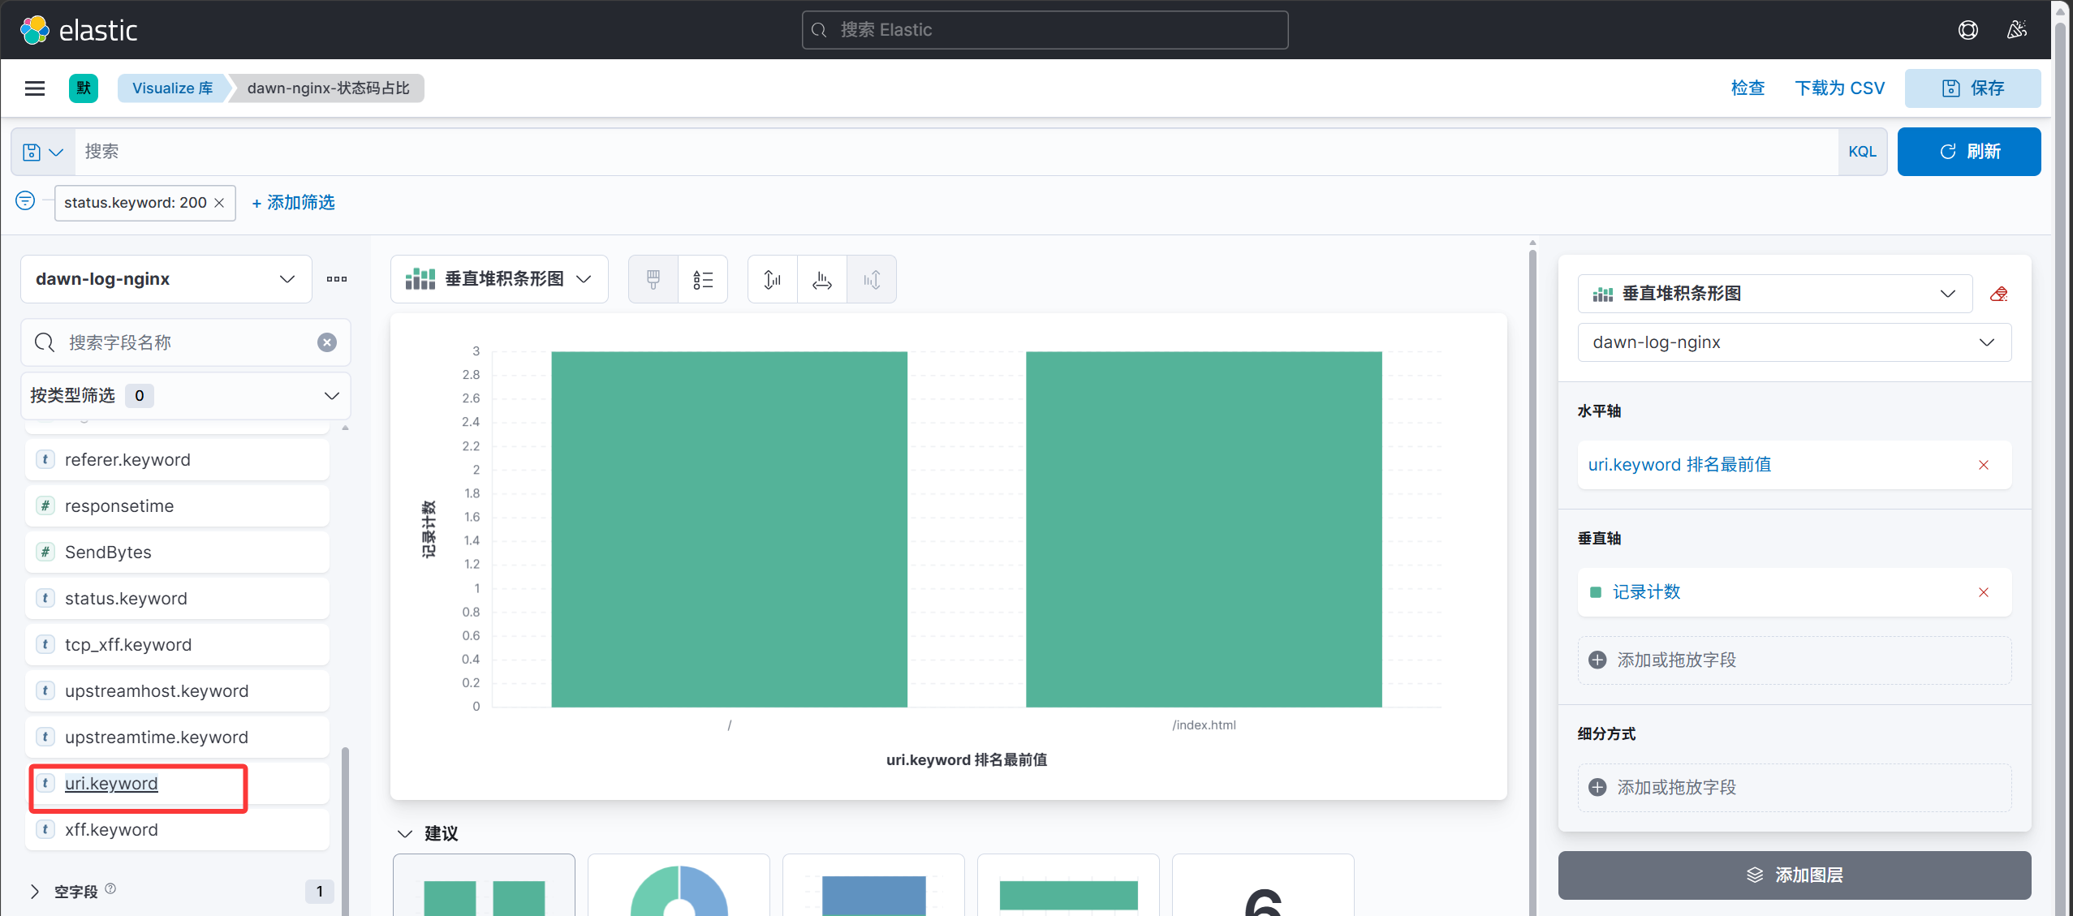
Task: Click the 记录计数 color swatch
Action: [1596, 592]
